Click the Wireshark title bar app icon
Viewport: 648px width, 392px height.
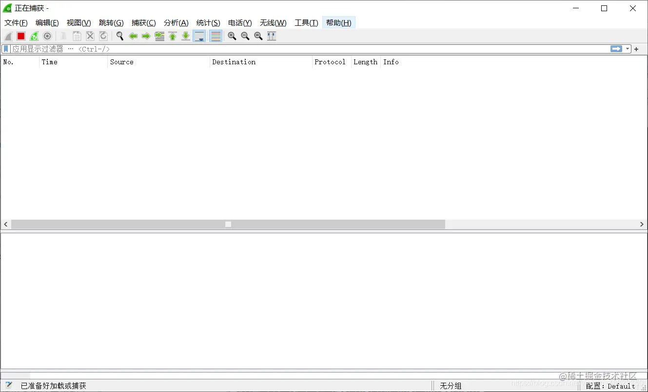(x=7, y=8)
